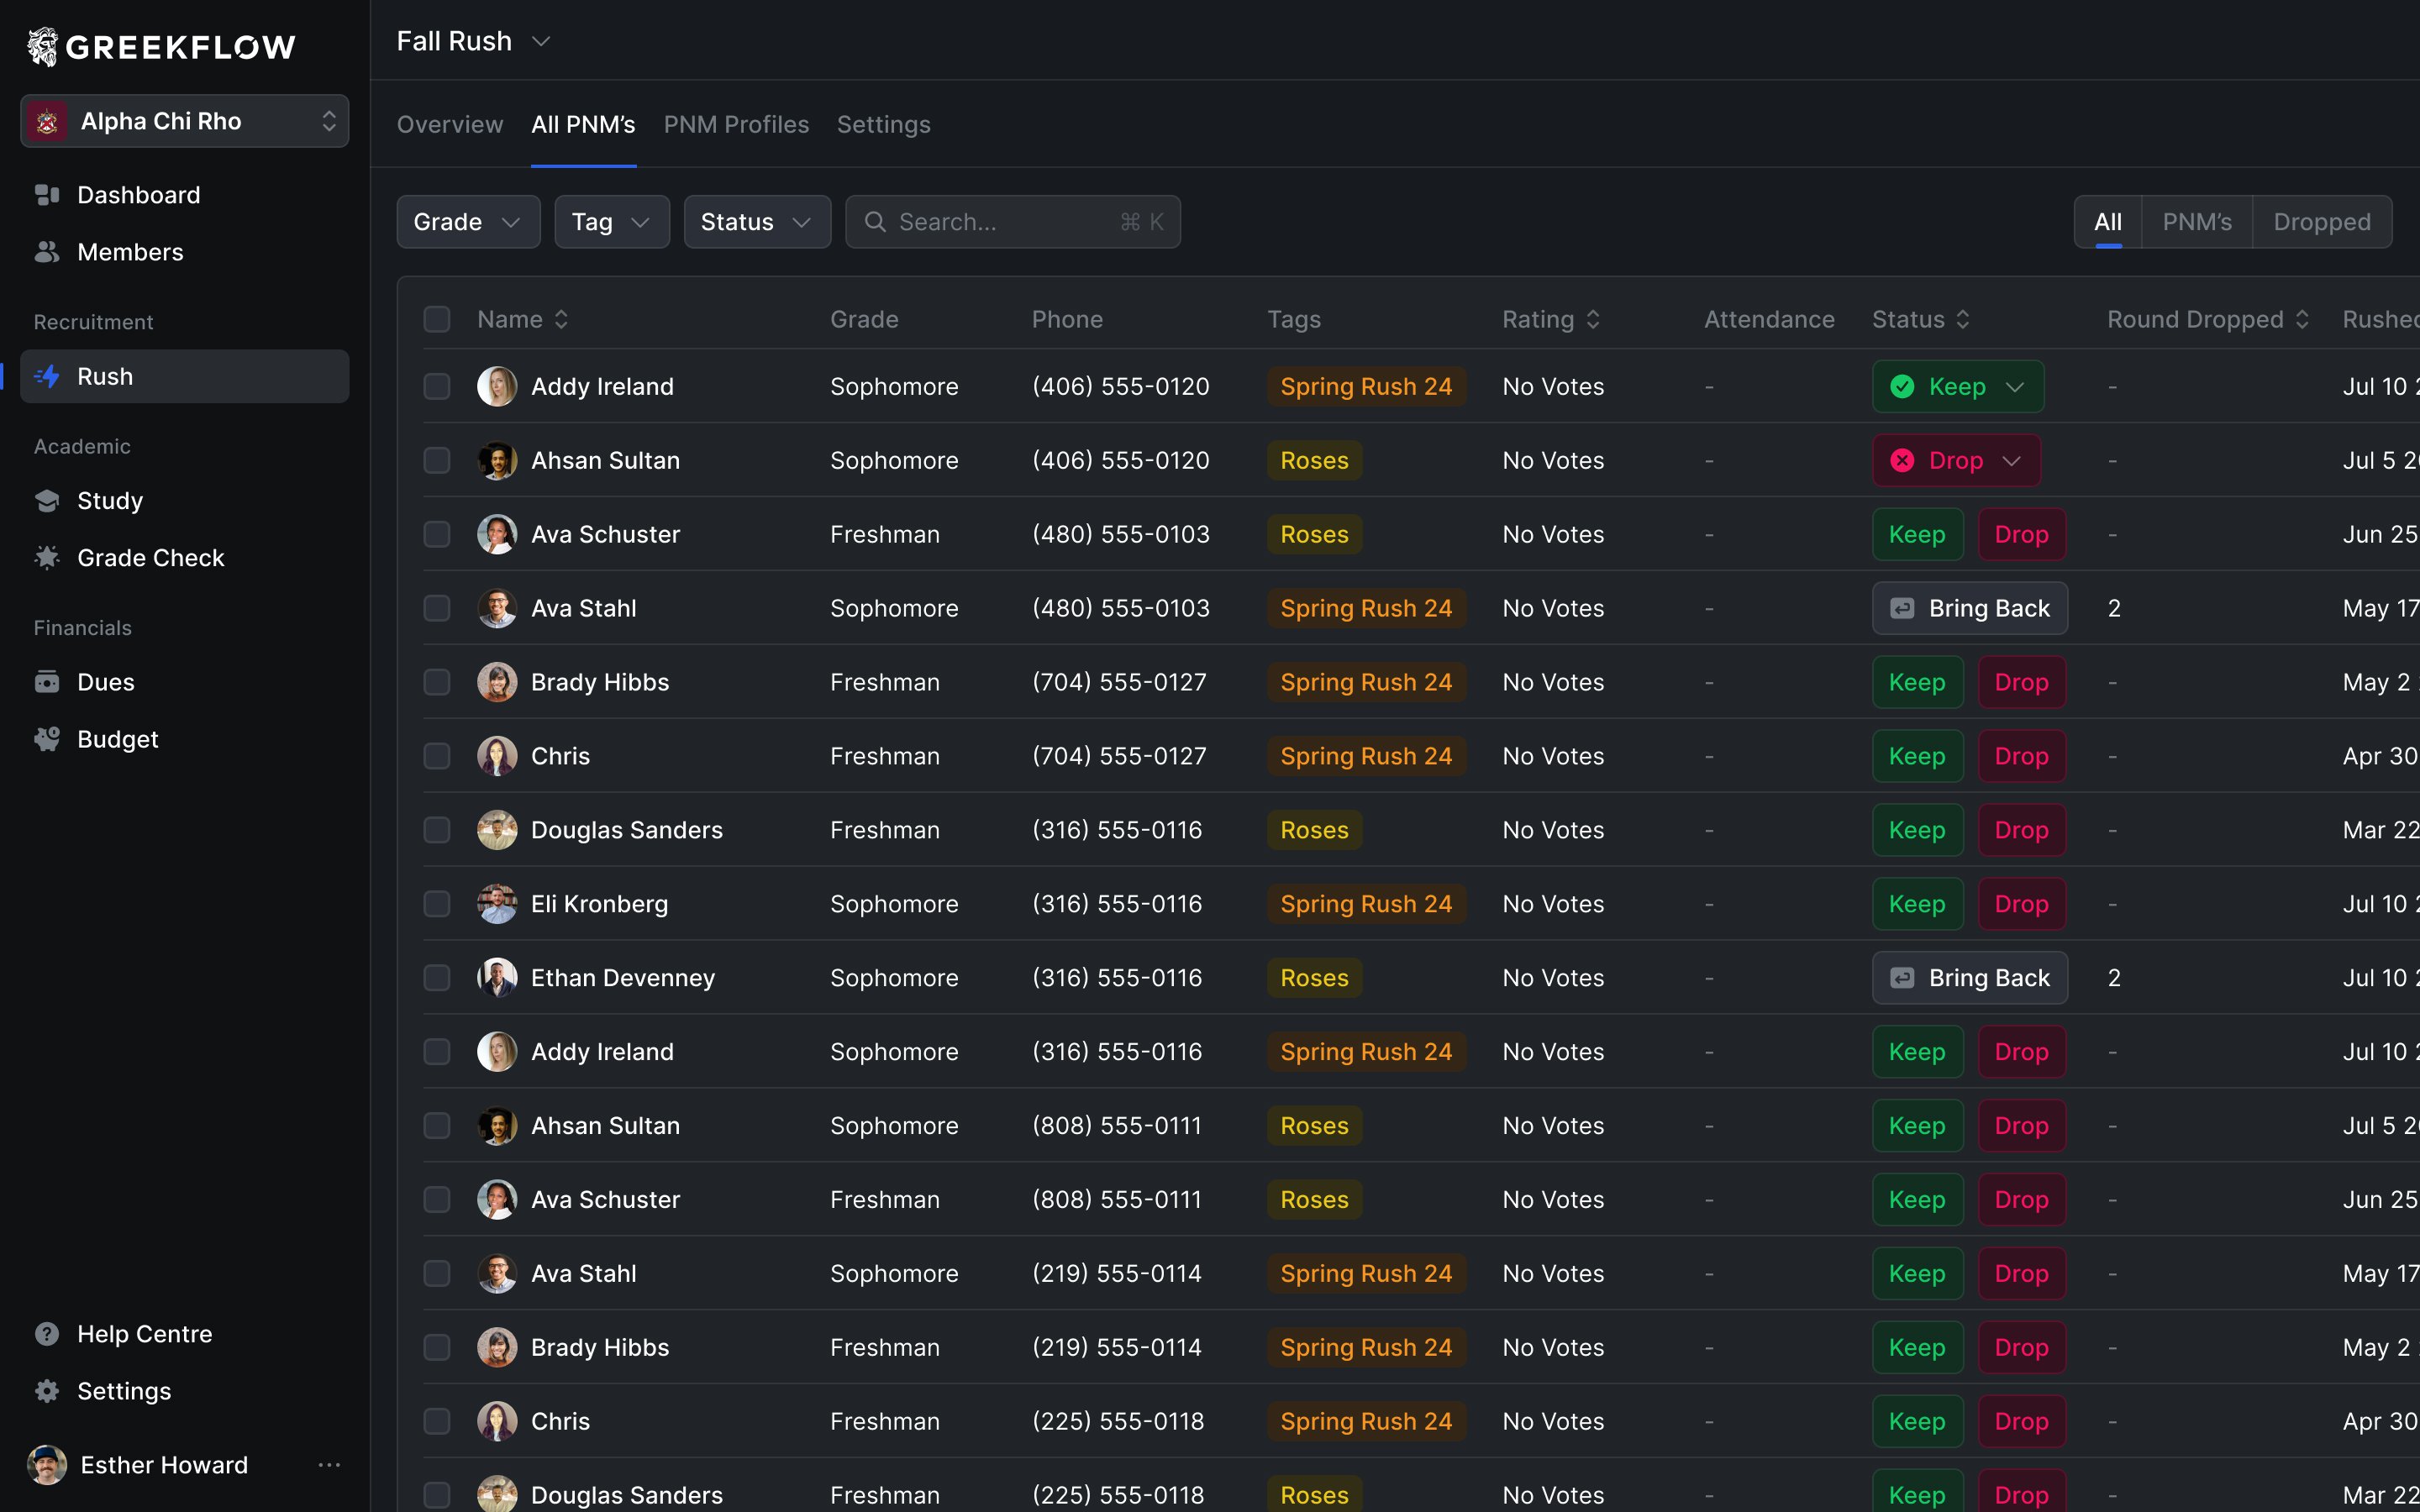Image resolution: width=2420 pixels, height=1512 pixels.
Task: Open the more options menu beside Esther Howard
Action: point(329,1465)
